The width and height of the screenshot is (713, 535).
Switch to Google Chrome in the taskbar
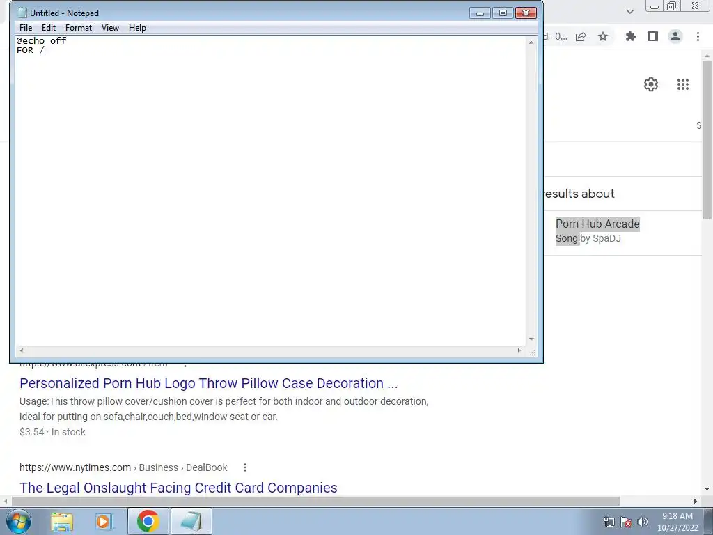[148, 521]
